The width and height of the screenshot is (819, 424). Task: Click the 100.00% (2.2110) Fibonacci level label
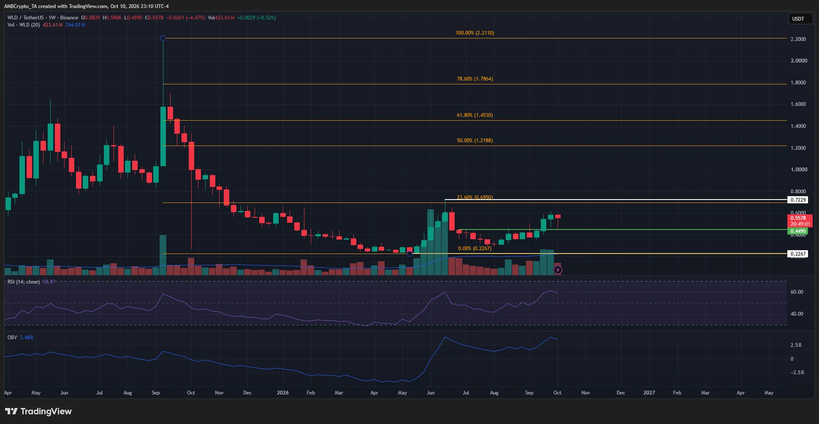tap(475, 33)
